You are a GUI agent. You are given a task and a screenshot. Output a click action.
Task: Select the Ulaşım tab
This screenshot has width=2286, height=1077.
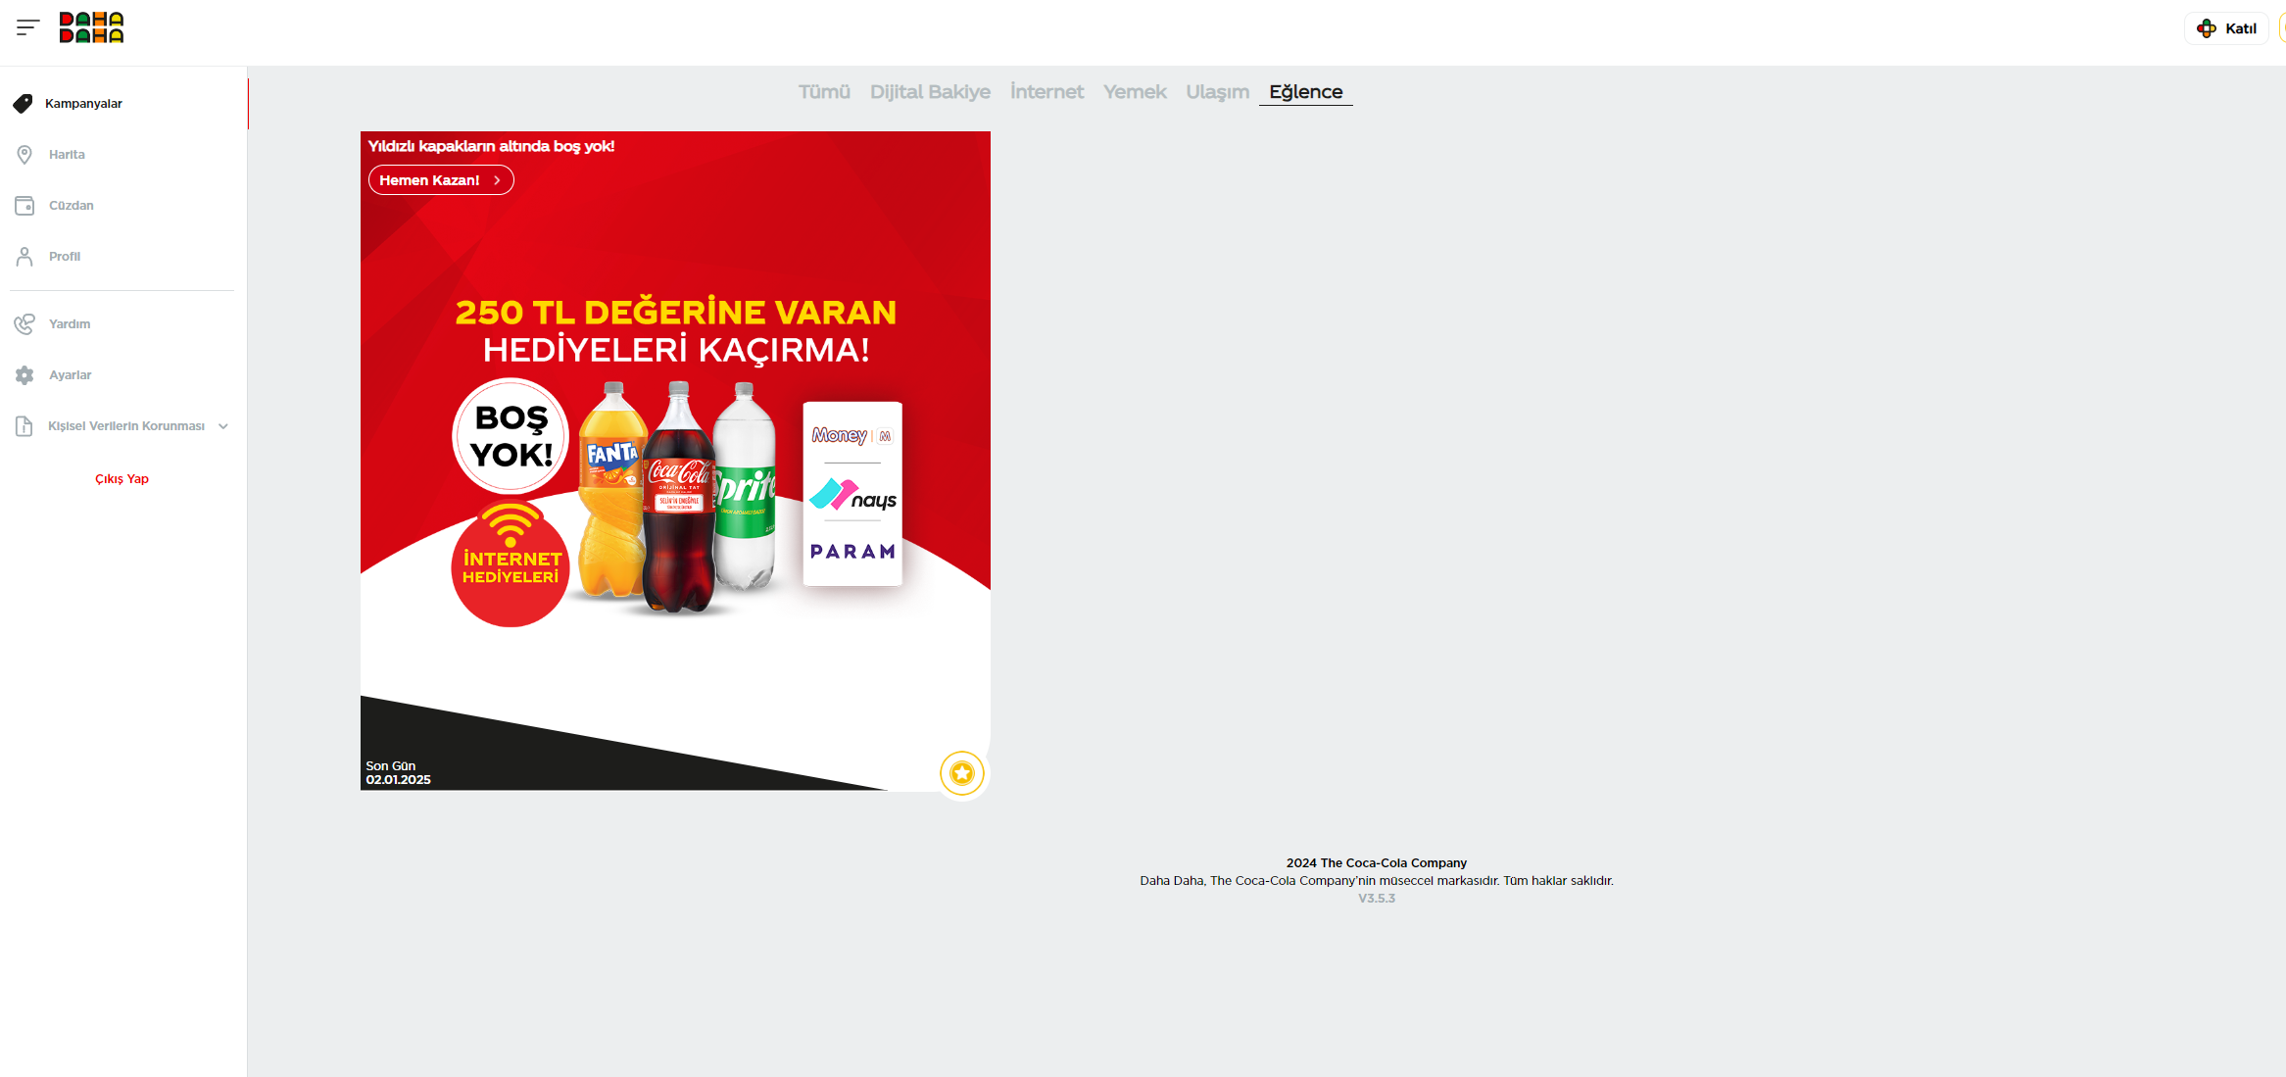[x=1217, y=92]
